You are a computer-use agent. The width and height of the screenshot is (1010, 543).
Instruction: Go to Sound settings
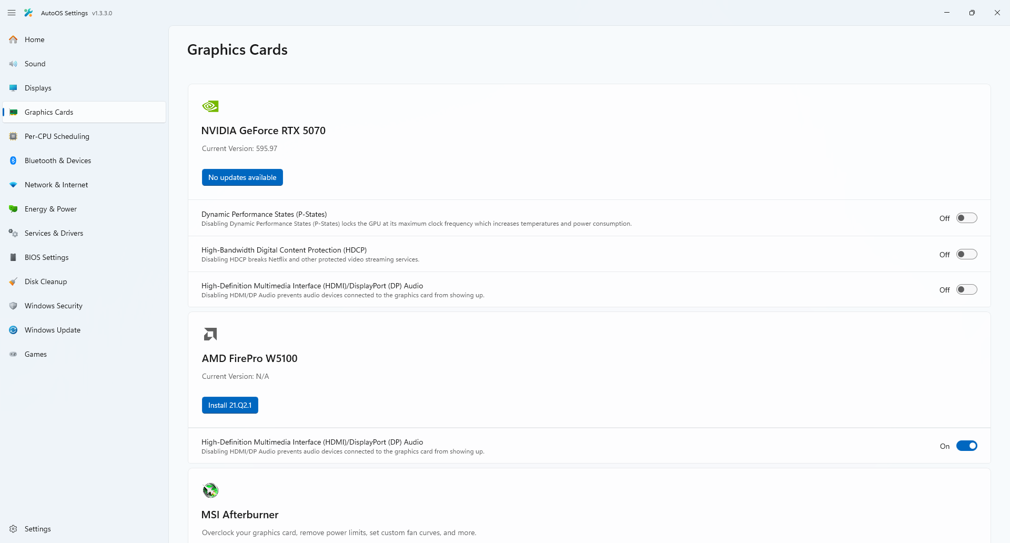pyautogui.click(x=84, y=64)
